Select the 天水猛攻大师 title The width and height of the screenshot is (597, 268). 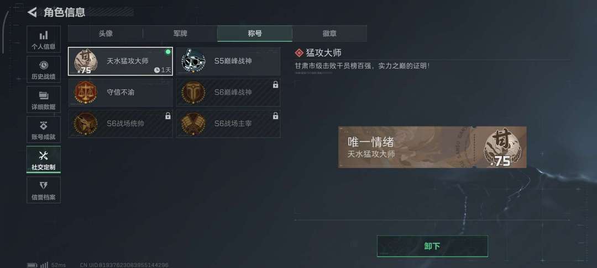click(x=121, y=61)
